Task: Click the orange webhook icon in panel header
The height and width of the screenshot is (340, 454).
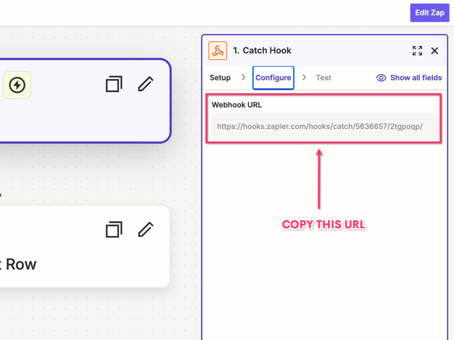Action: pyautogui.click(x=218, y=50)
